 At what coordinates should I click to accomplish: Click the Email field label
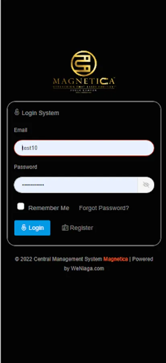20,130
